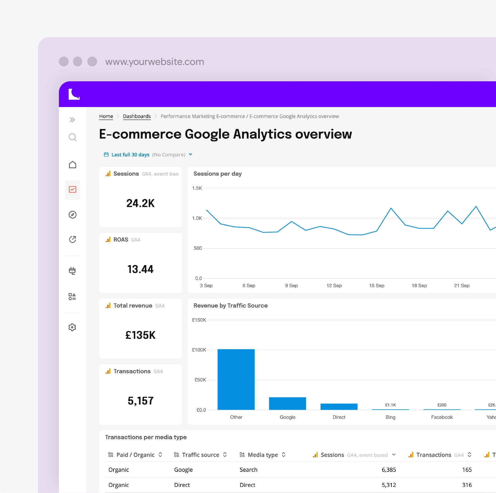Click the Google bar in revenue chart
496x493 pixels.
[x=287, y=403]
